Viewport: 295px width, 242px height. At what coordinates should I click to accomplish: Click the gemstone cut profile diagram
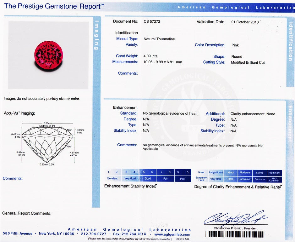[x=47, y=144]
